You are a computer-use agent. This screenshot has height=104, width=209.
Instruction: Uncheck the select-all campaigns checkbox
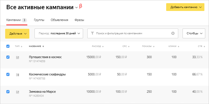pos(8,46)
